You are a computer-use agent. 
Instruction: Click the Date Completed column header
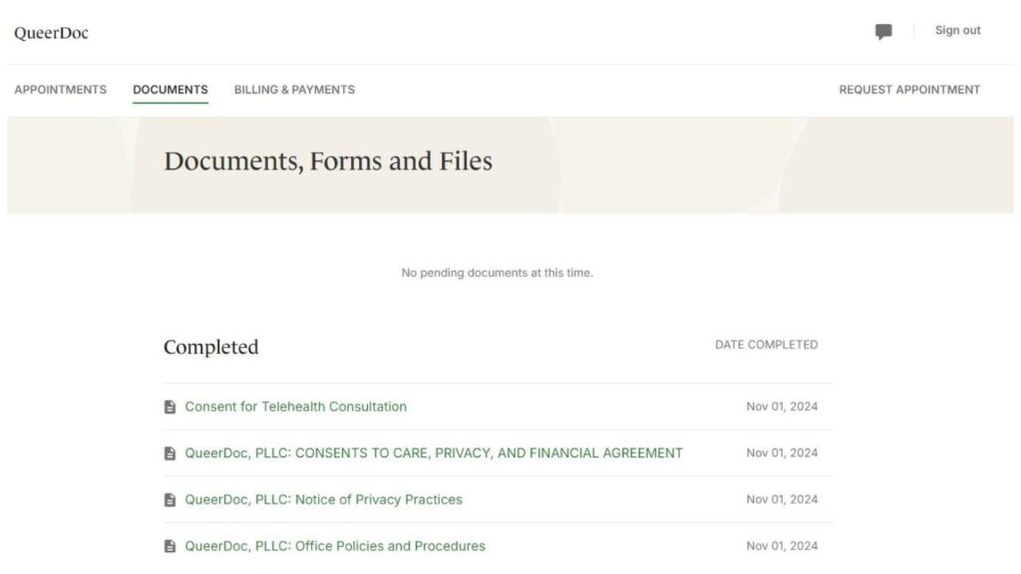tap(766, 345)
